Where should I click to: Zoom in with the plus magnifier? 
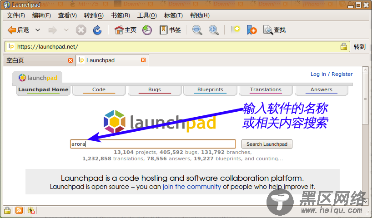coord(214,30)
